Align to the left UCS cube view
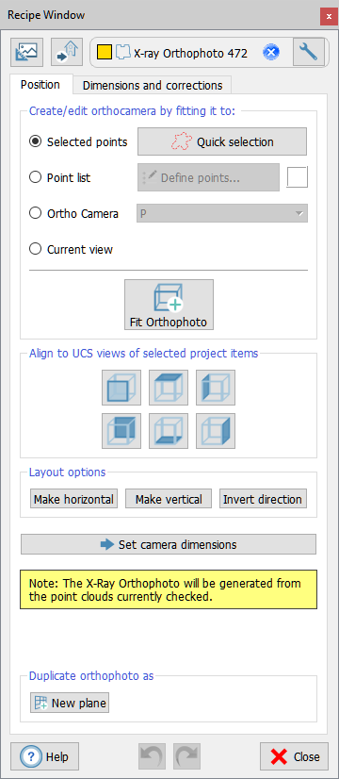Screen dimensions: 339x779 (216, 388)
